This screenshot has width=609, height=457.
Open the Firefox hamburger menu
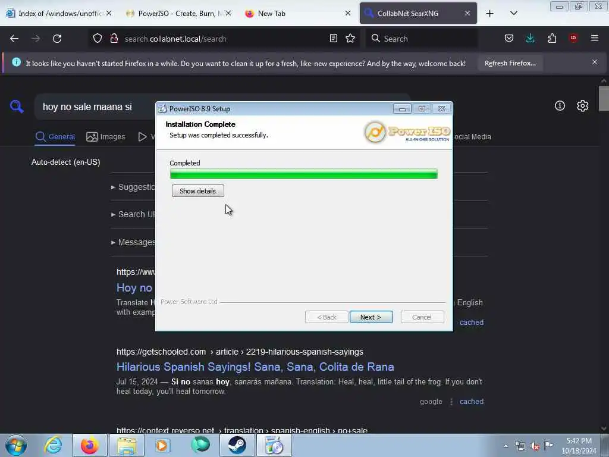(595, 38)
